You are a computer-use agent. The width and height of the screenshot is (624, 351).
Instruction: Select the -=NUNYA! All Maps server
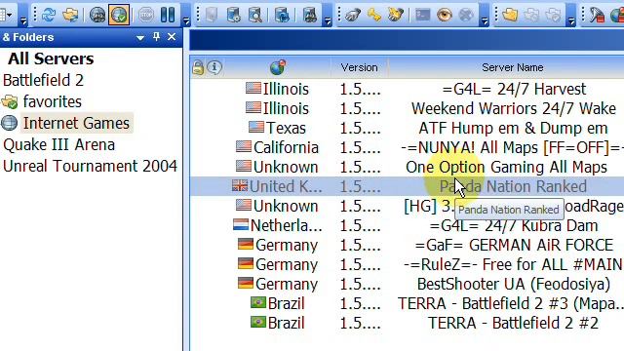511,147
